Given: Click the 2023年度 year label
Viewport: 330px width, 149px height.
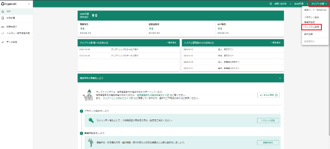Looking at the screenshot, I should [x=299, y=4].
